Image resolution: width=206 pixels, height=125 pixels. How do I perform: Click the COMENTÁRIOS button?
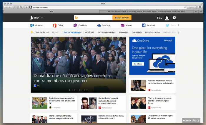[191, 120]
